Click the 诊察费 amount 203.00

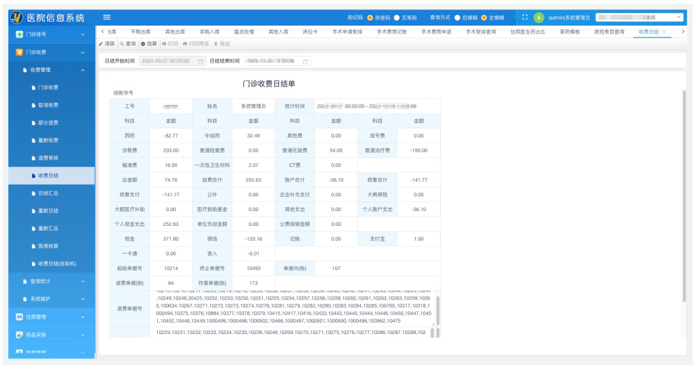(171, 151)
